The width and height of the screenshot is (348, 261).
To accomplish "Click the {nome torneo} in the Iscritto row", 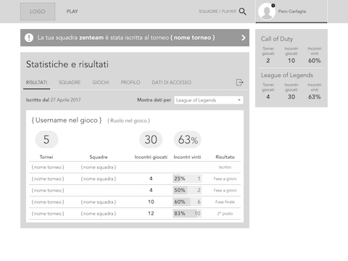I will coord(48,167).
